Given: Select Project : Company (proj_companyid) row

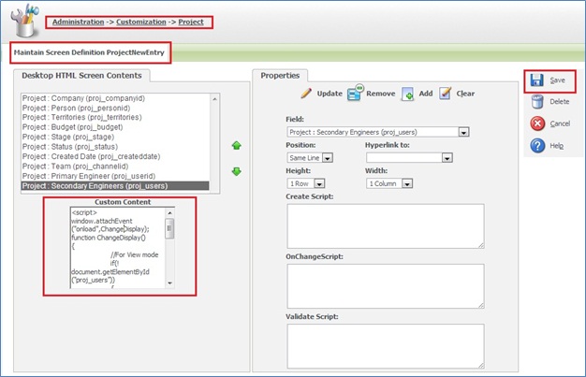Looking at the screenshot, I should pos(115,98).
